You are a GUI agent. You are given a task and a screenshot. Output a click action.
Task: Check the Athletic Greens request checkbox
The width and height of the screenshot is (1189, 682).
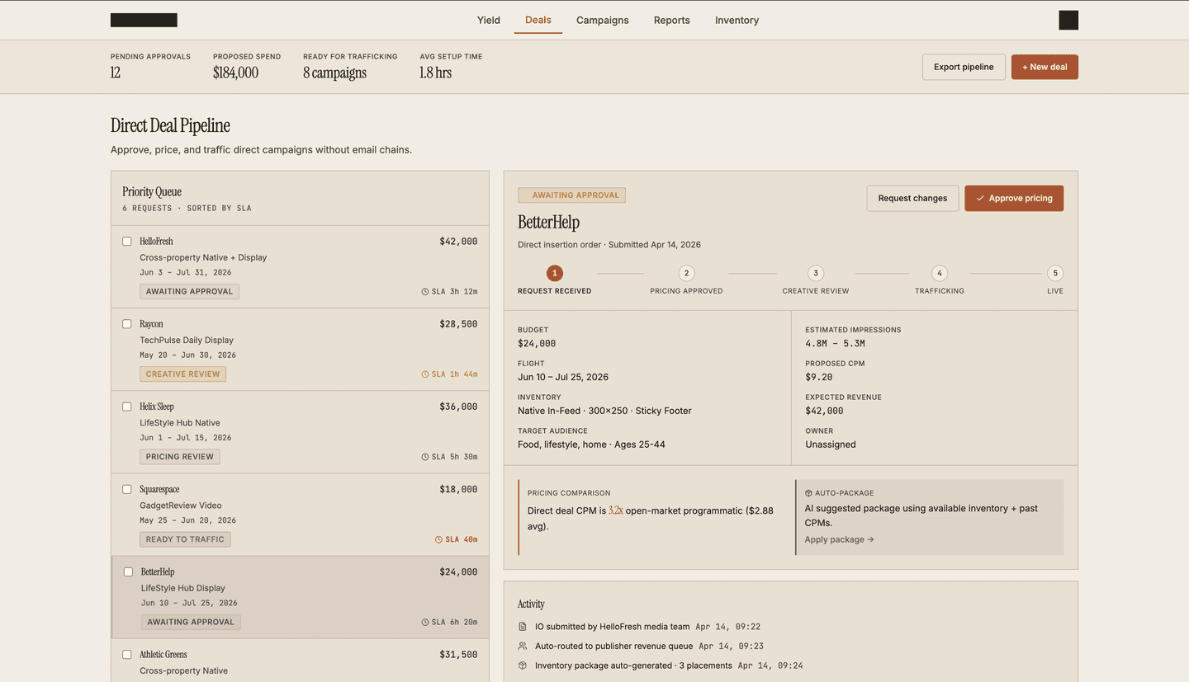point(127,655)
